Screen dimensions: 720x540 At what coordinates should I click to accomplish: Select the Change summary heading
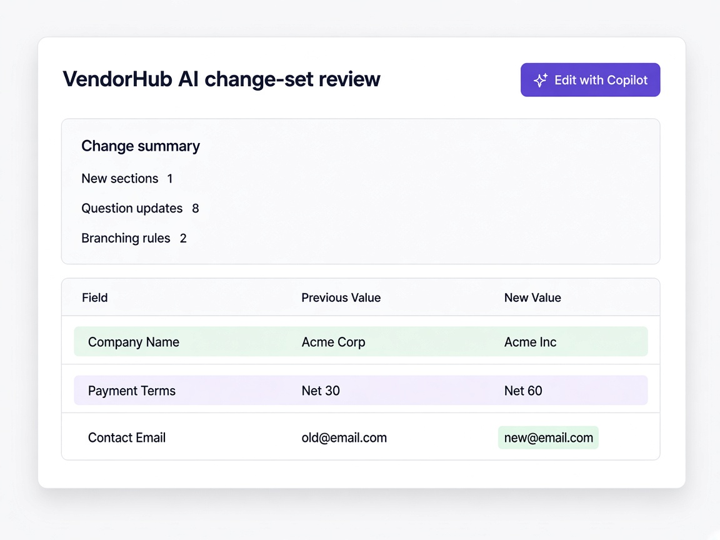141,146
